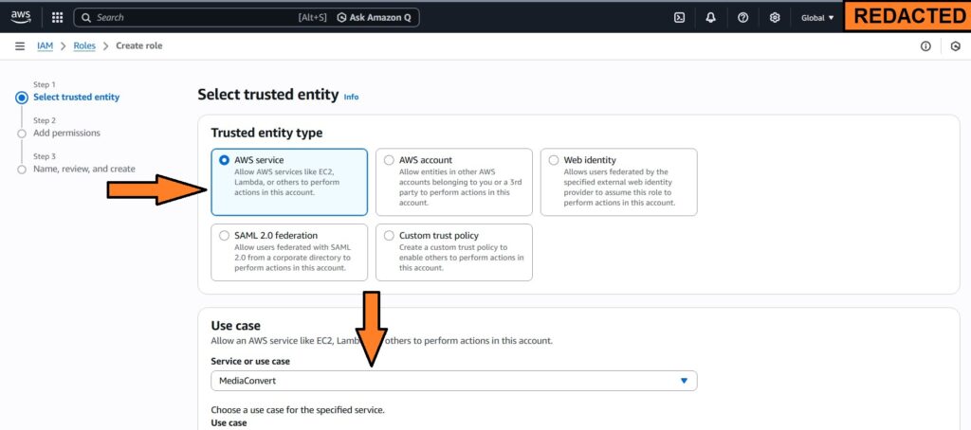Image resolution: width=971 pixels, height=430 pixels.
Task: Select the AWS account radio option
Action: 389,160
